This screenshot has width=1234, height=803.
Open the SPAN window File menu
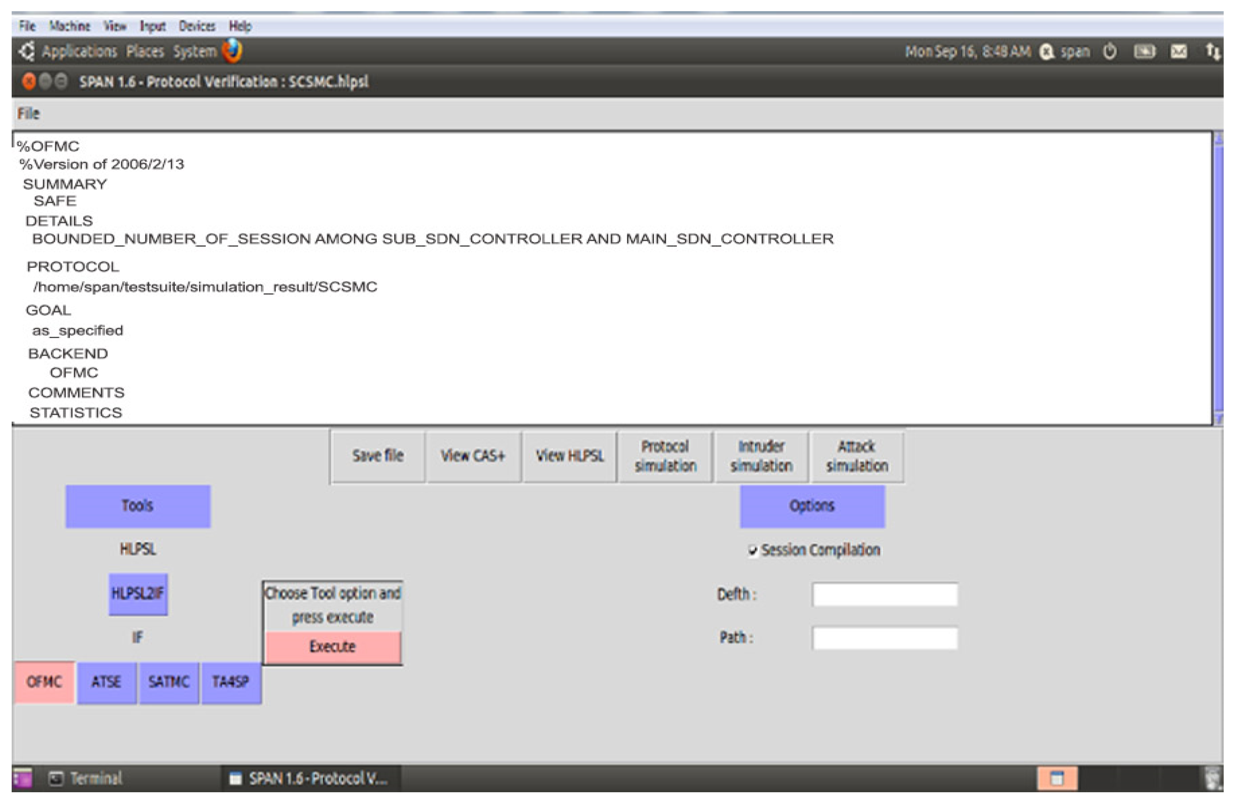point(28,113)
